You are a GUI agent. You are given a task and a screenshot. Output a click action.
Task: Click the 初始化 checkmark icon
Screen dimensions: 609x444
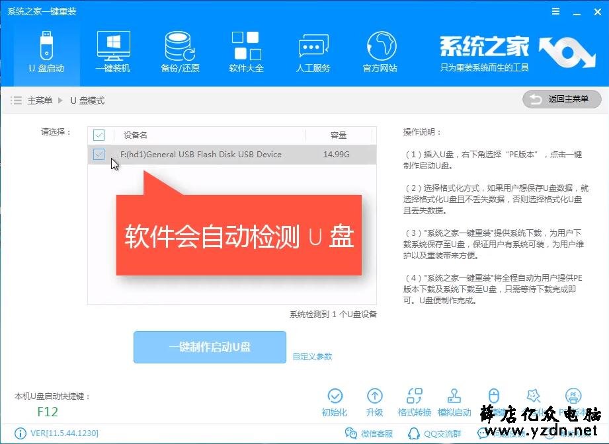coord(335,396)
